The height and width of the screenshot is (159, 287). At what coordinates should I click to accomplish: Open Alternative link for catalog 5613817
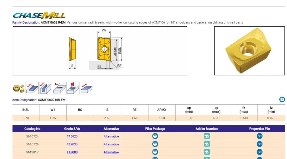click(111, 152)
